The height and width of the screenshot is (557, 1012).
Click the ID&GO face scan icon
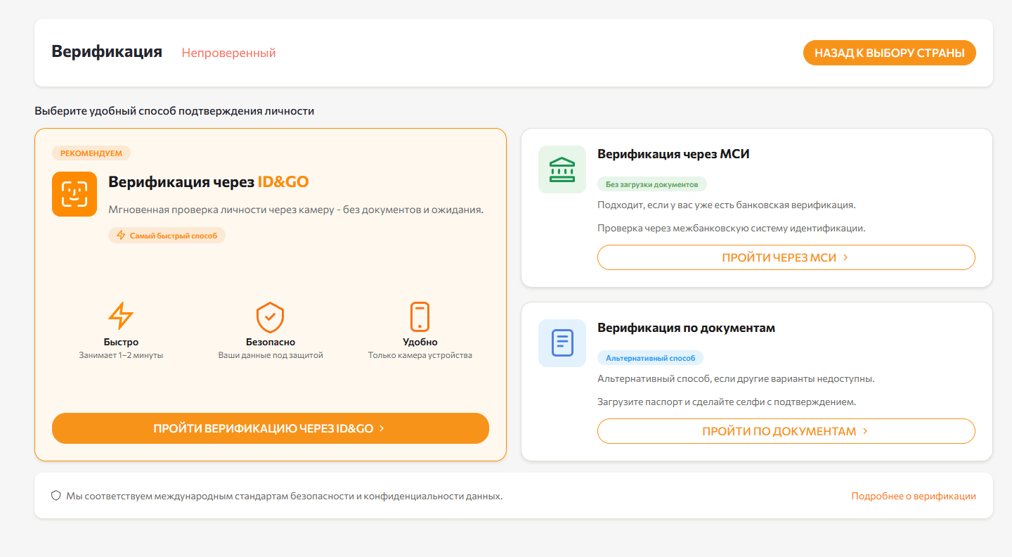[74, 194]
